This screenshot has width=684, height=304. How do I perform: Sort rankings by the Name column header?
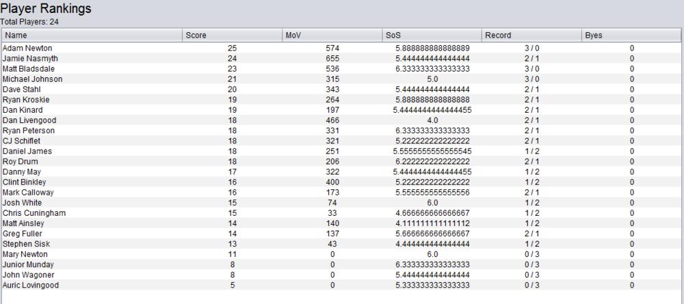pos(92,36)
